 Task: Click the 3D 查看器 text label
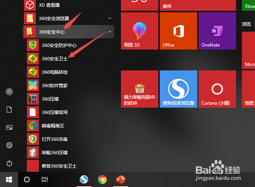click(49, 5)
